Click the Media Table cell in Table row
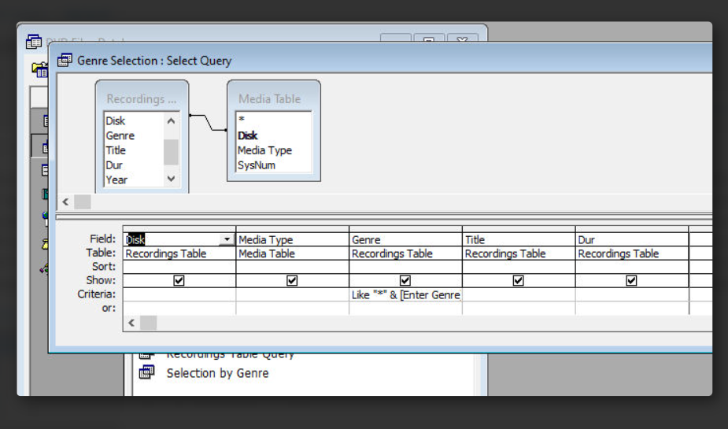This screenshot has width=728, height=429. [x=292, y=253]
